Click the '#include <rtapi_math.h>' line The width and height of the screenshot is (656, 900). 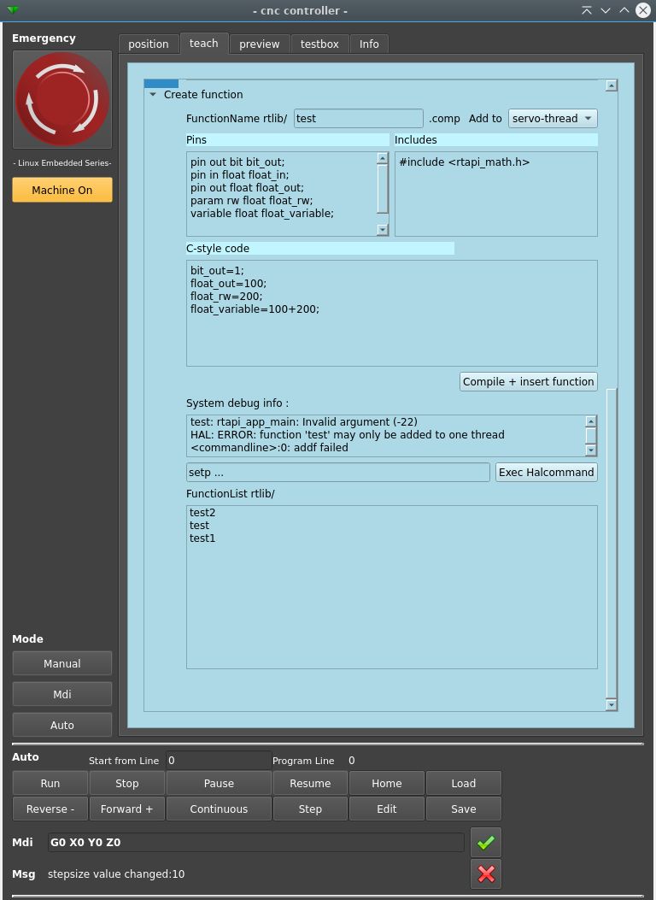point(465,162)
